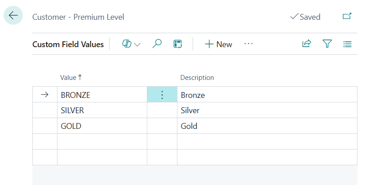The width and height of the screenshot is (375, 185).
Task: Click the edit list icon
Action: tap(178, 44)
